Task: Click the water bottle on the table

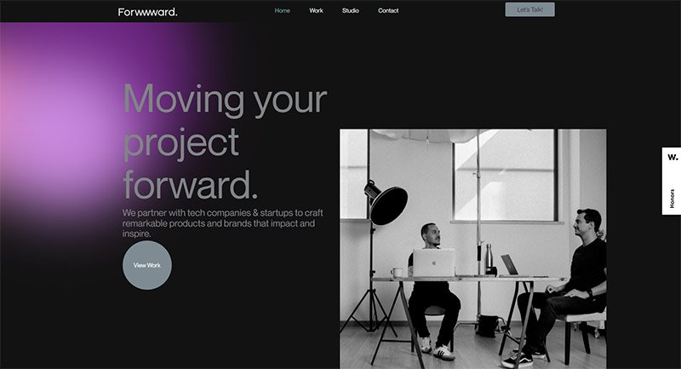Action: pos(489,258)
